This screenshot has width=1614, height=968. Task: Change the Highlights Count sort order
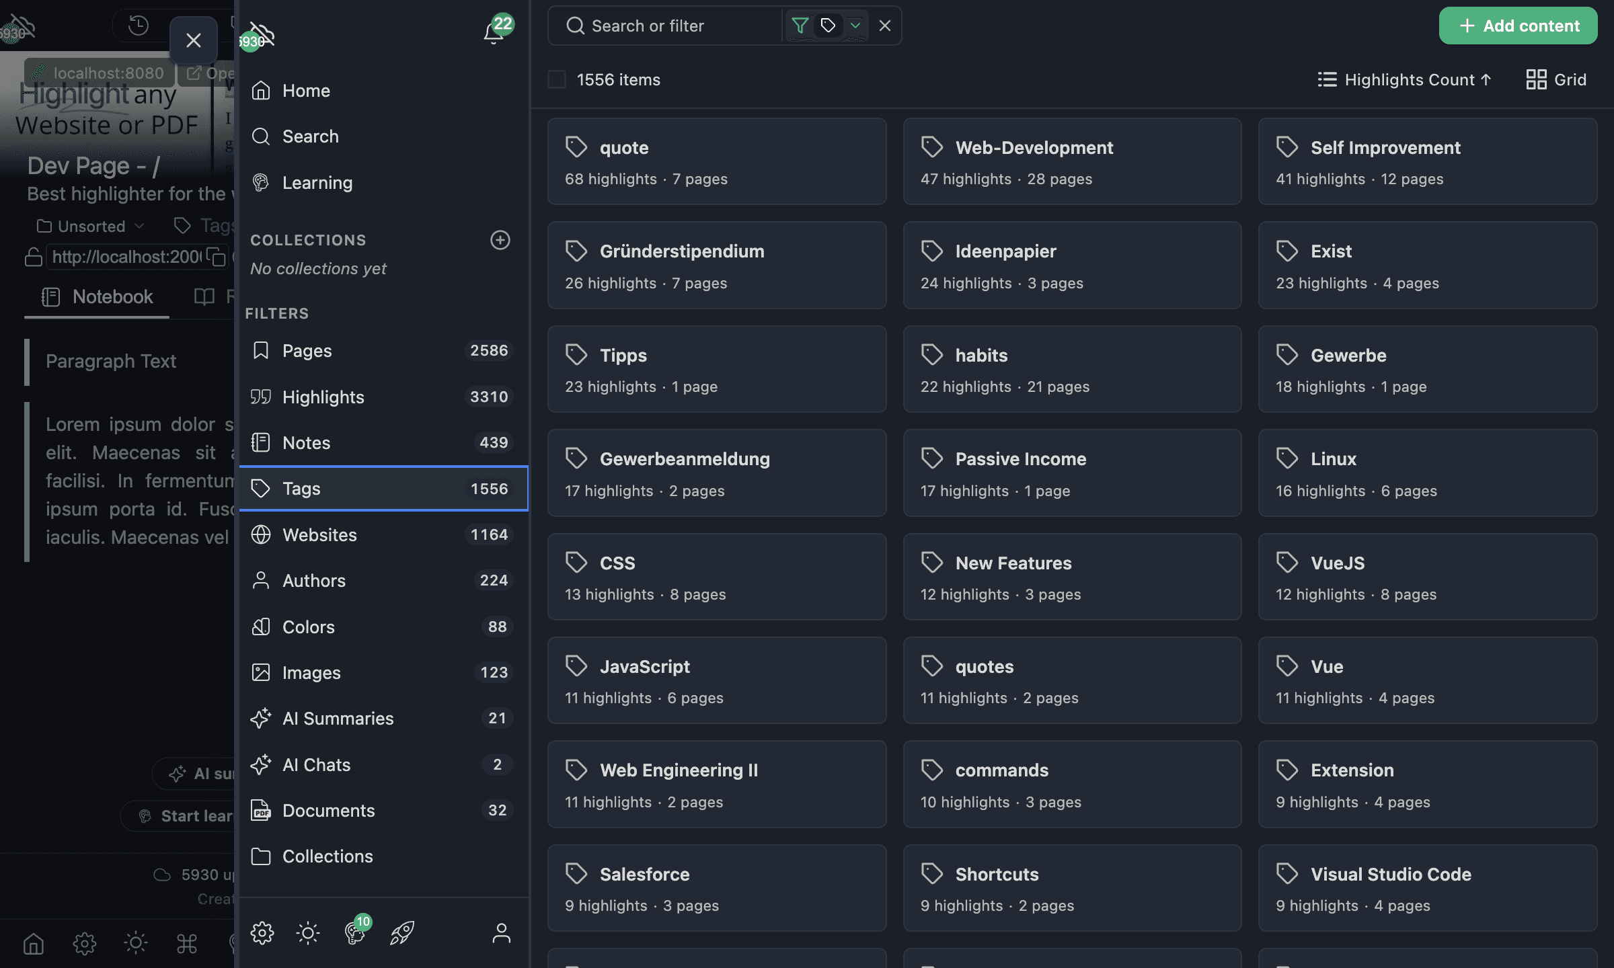click(1404, 79)
